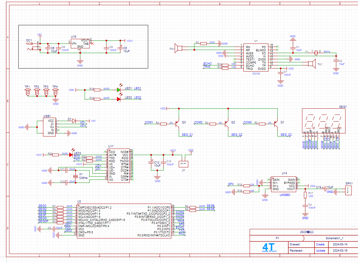Click the RX1 ultrasonic receiver symbol

178,48
